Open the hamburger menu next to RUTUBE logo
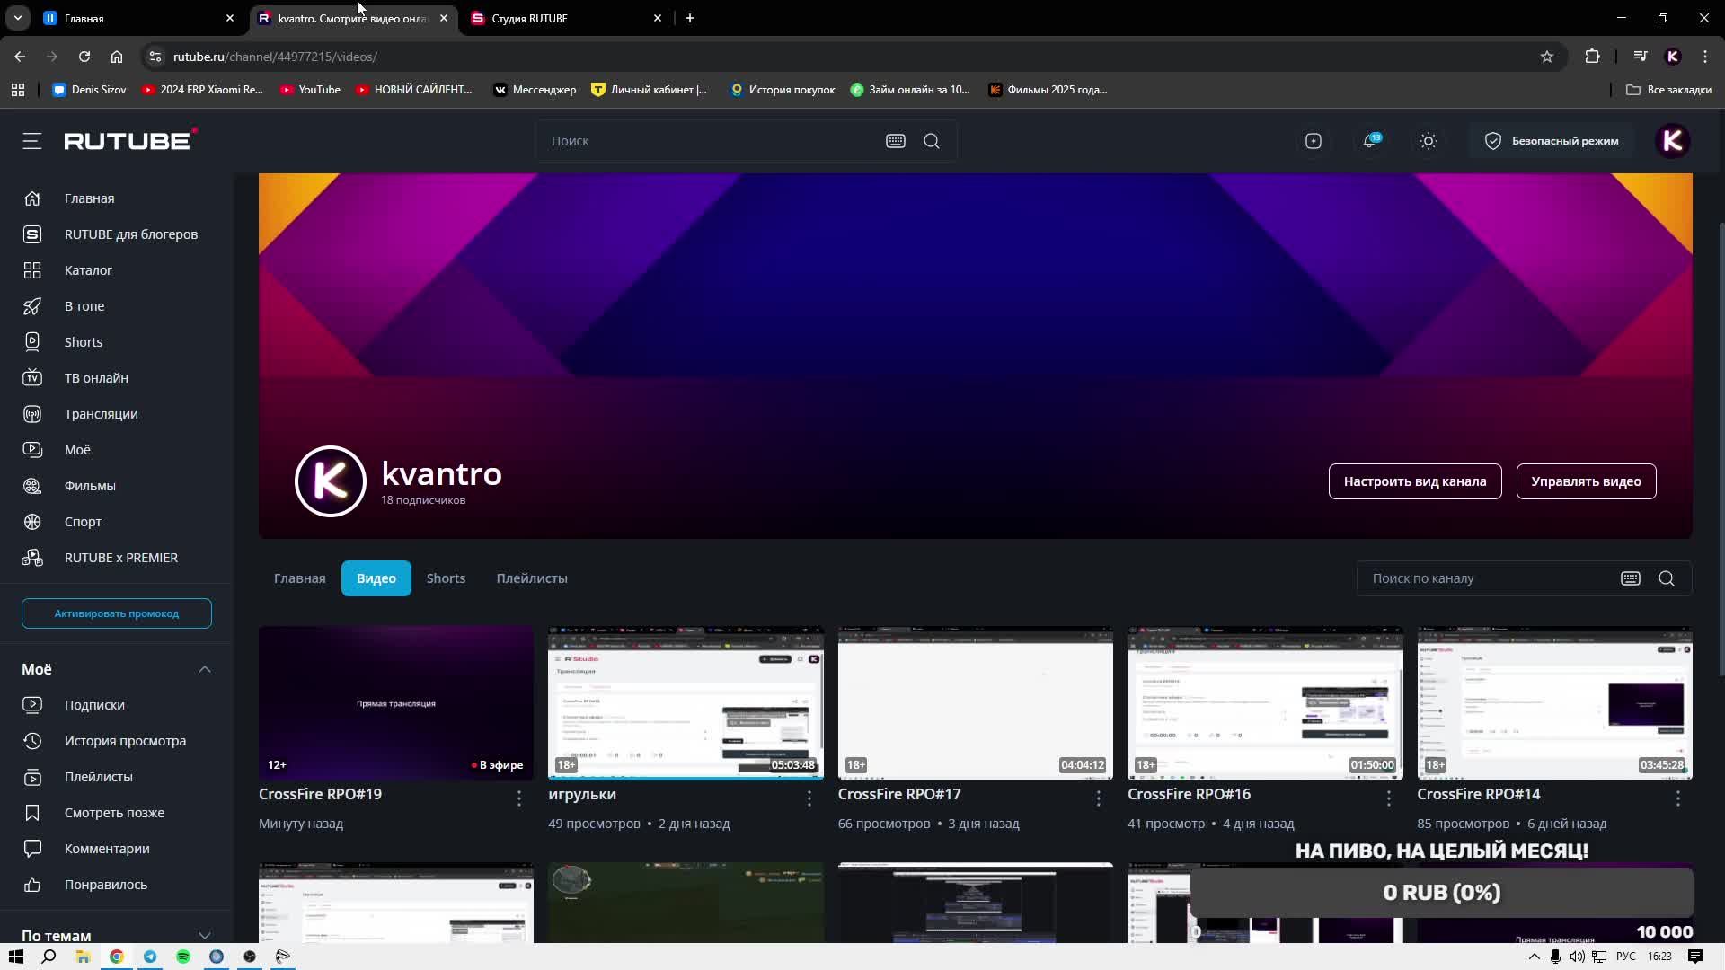Screen dimensions: 1725x970 click(32, 141)
